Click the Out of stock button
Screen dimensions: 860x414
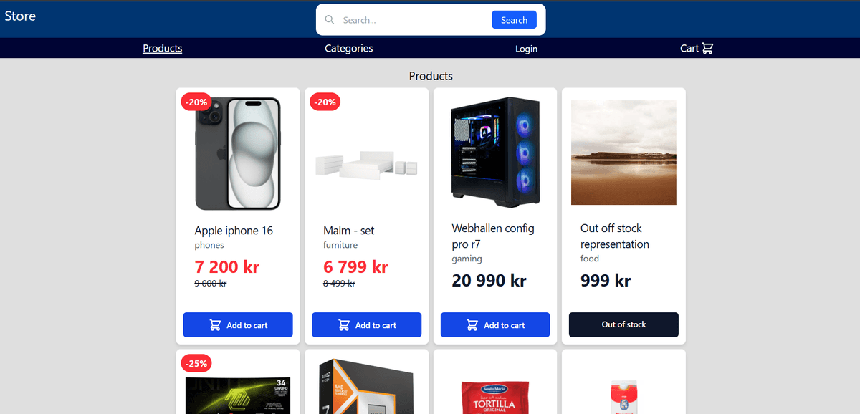point(623,324)
